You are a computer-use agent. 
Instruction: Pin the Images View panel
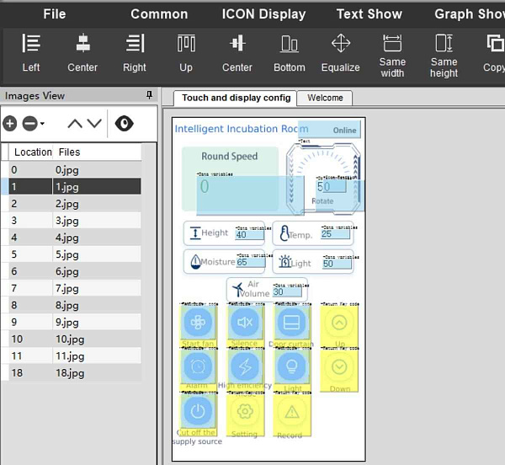pos(150,95)
